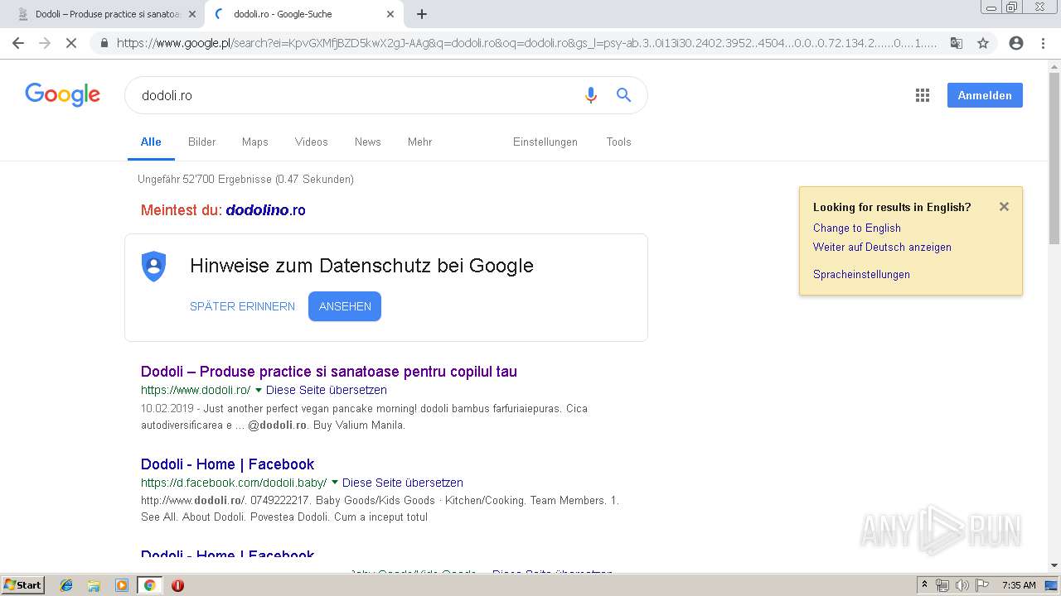This screenshot has height=596, width=1061.
Task: Dismiss the English results language popup
Action: [1004, 207]
